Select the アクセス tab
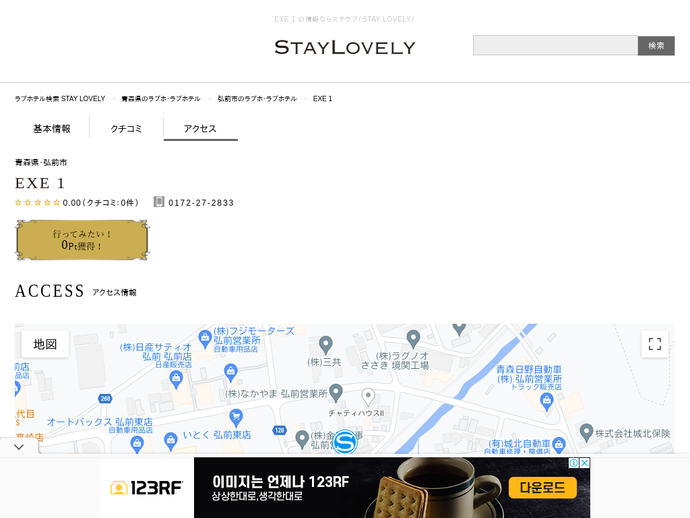Screen dimensions: 690x518 coord(201,129)
